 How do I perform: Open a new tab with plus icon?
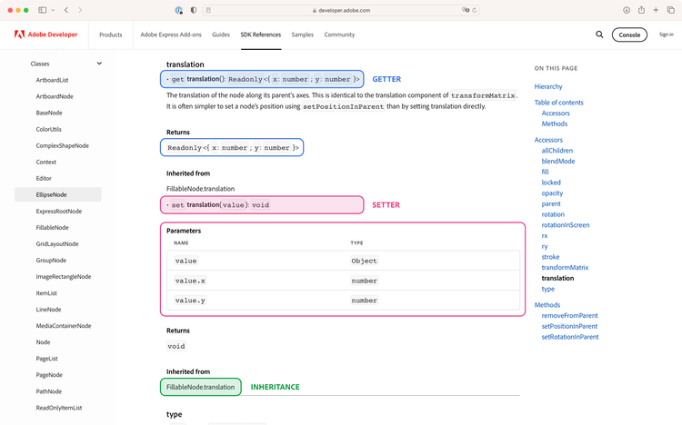point(656,10)
